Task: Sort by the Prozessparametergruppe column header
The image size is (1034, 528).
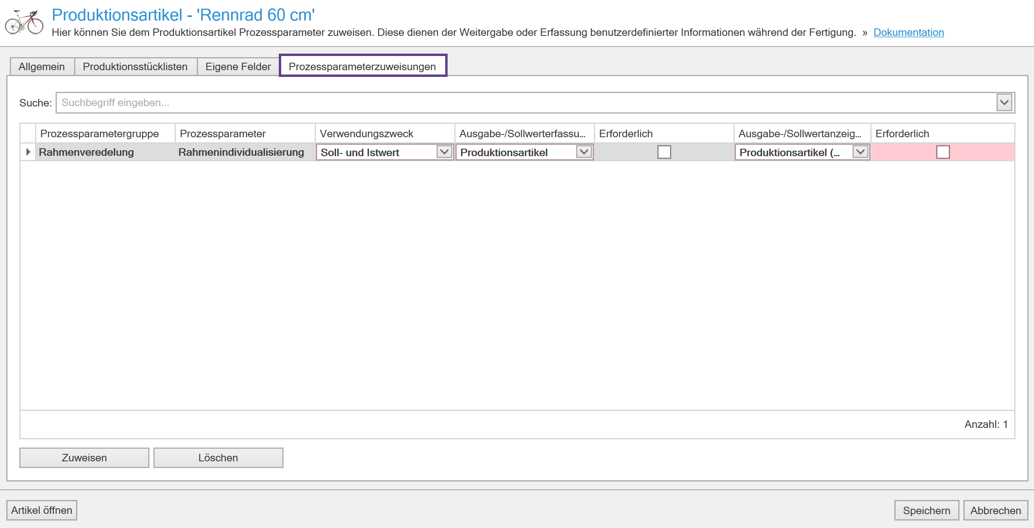Action: (99, 134)
